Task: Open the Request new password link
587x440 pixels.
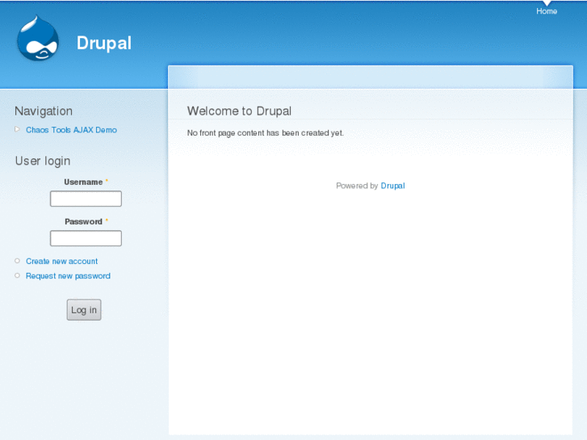Action: [68, 276]
